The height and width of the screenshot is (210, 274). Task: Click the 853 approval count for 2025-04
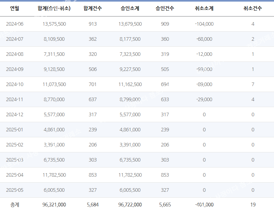[x=165, y=175]
